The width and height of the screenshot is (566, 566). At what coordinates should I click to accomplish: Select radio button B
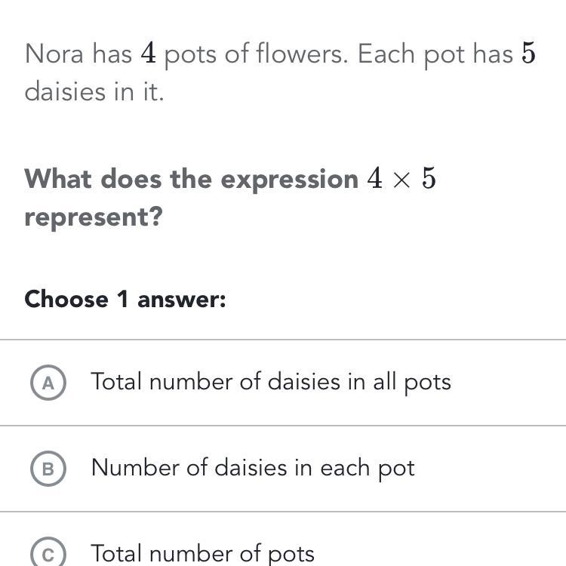(48, 469)
